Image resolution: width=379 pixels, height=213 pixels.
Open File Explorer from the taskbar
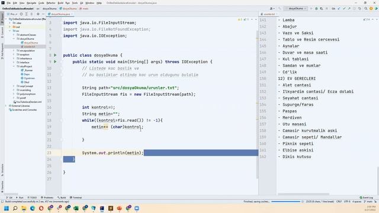24,208
